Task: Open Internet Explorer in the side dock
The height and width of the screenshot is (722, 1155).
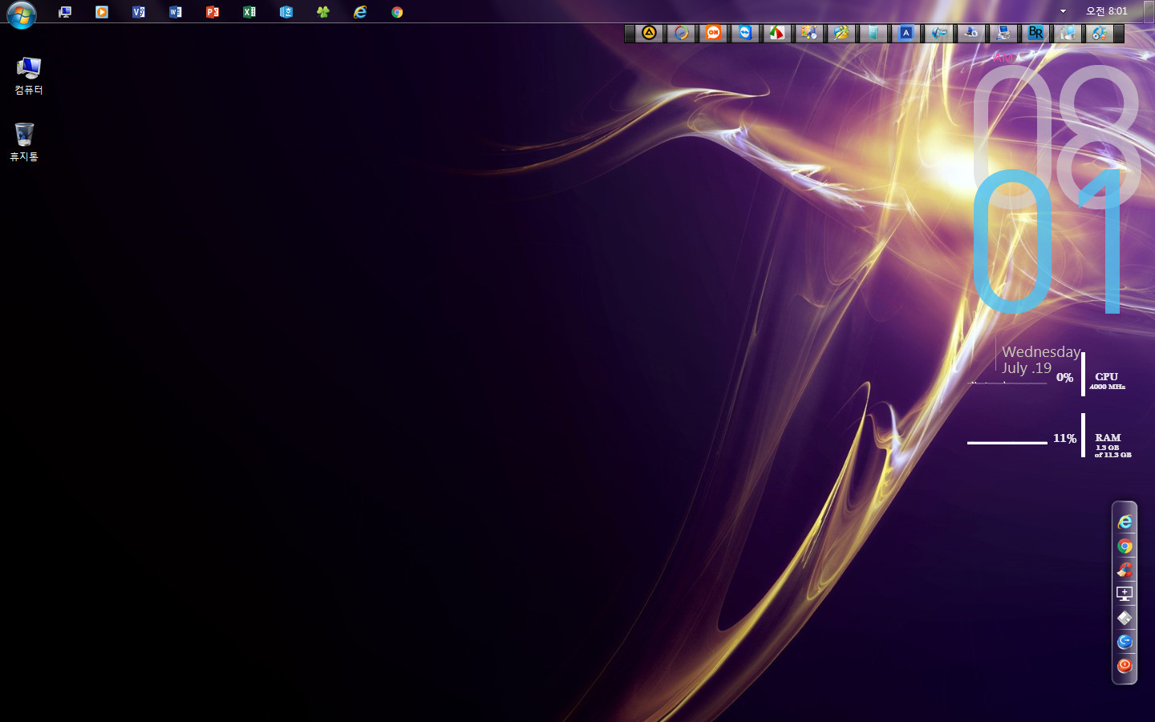Action: pyautogui.click(x=1125, y=522)
